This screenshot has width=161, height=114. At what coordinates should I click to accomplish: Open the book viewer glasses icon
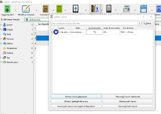pos(59,9)
